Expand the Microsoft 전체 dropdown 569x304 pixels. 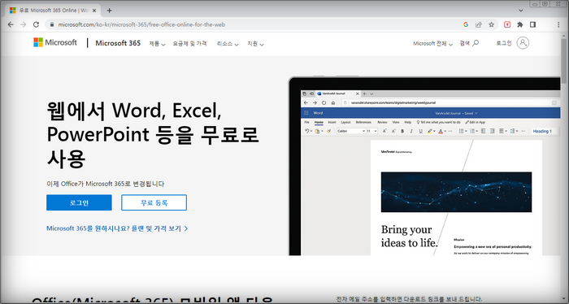(x=433, y=44)
